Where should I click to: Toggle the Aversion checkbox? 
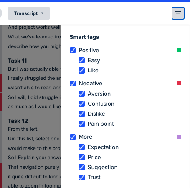point(81,94)
